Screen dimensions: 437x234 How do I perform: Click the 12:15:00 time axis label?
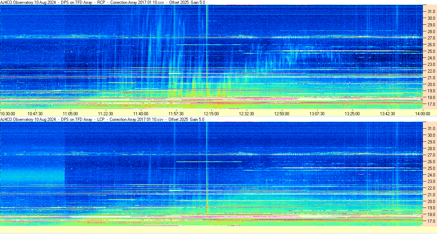tap(211, 113)
